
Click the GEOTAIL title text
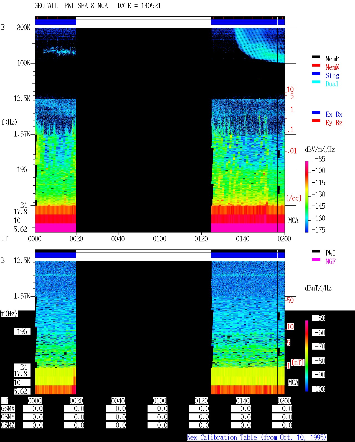tap(46, 6)
